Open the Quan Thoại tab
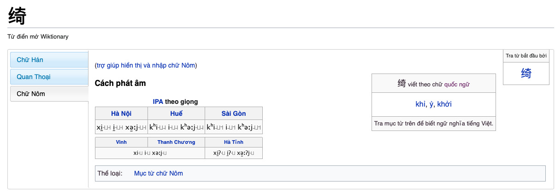The image size is (555, 193). click(34, 77)
